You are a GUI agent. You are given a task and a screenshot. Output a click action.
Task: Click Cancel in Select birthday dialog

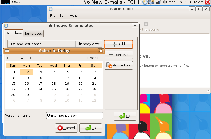tap(66, 128)
